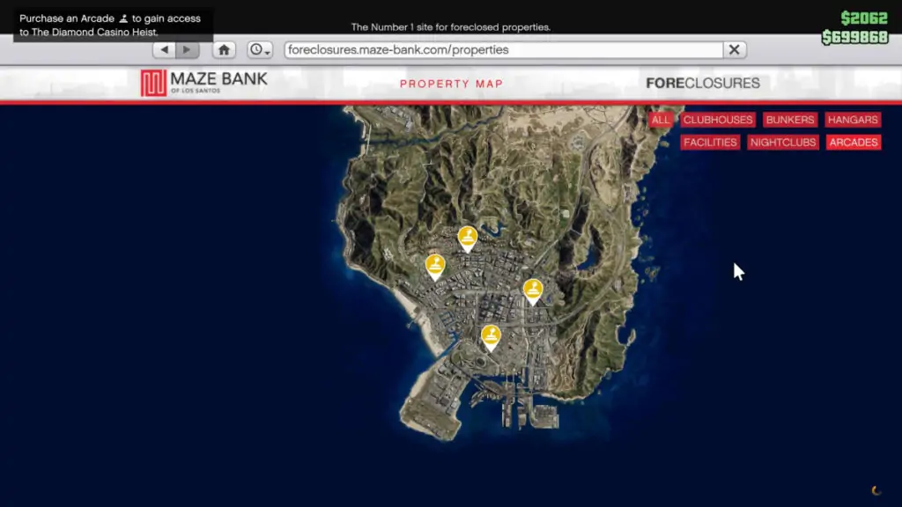
Task: Filter map by ARCADES
Action: click(x=853, y=142)
